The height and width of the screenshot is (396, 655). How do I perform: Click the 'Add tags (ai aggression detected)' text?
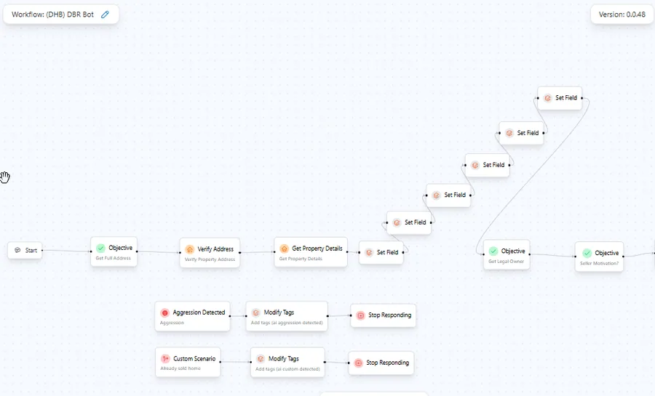pyautogui.click(x=287, y=323)
